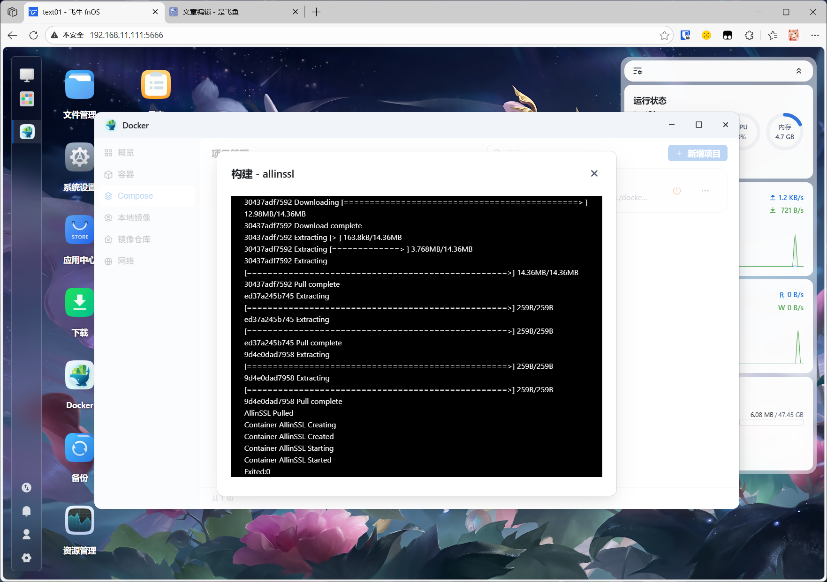Click the settings gear in left dock

pyautogui.click(x=27, y=558)
